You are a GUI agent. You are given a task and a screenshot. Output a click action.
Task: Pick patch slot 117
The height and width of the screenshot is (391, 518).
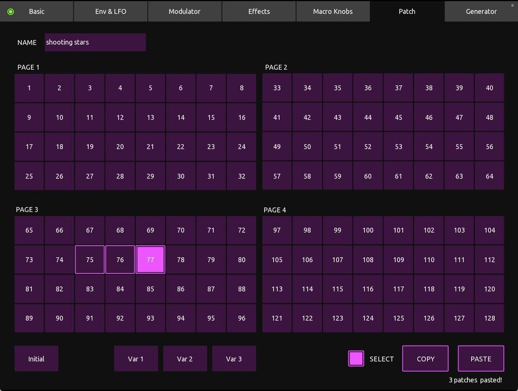pos(398,289)
